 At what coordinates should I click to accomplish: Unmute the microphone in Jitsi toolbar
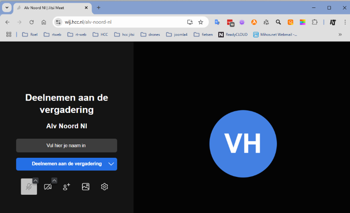pyautogui.click(x=28, y=187)
